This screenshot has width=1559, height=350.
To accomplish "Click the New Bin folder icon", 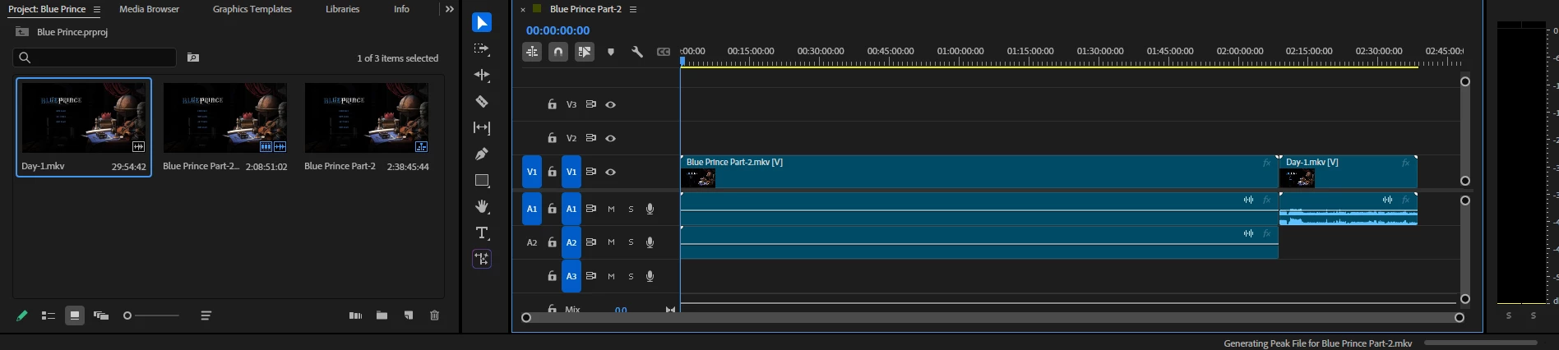I will 382,315.
